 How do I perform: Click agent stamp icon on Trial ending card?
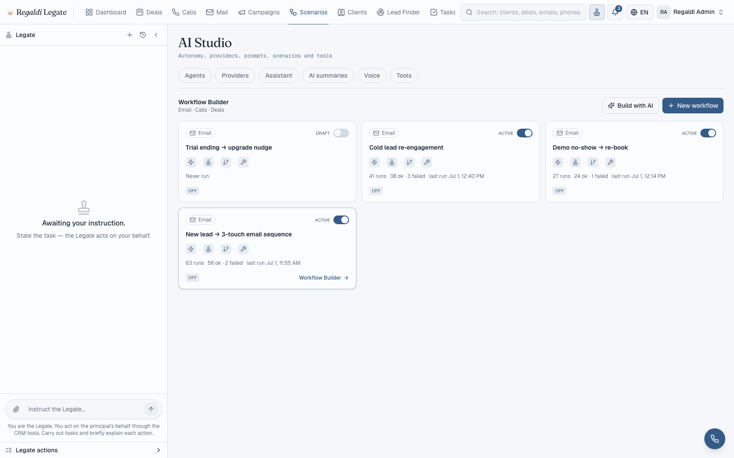[208, 162]
